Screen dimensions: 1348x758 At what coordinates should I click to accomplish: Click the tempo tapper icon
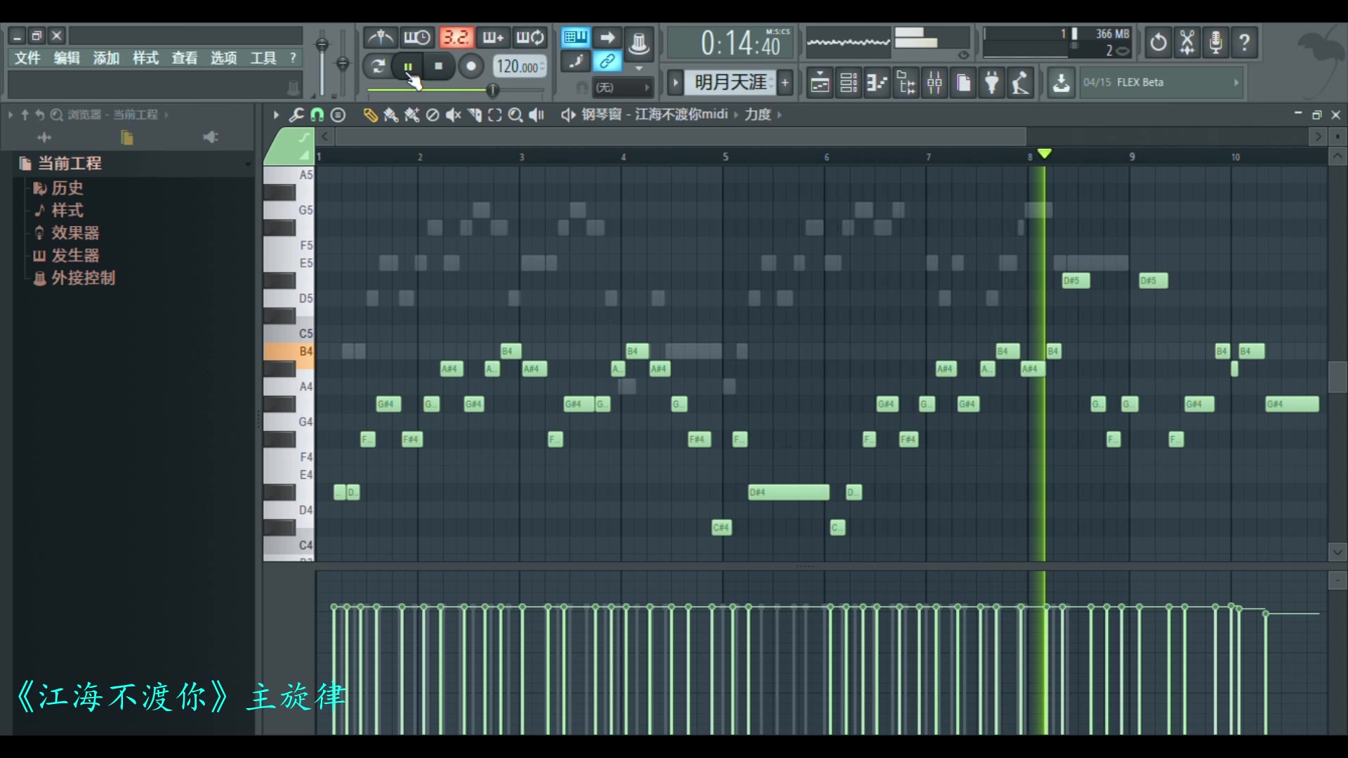[1020, 84]
